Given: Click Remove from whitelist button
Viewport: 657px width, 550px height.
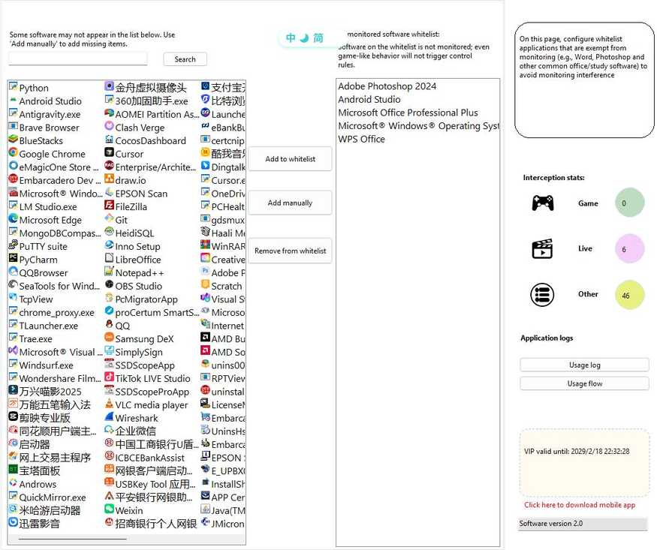Looking at the screenshot, I should (x=290, y=251).
